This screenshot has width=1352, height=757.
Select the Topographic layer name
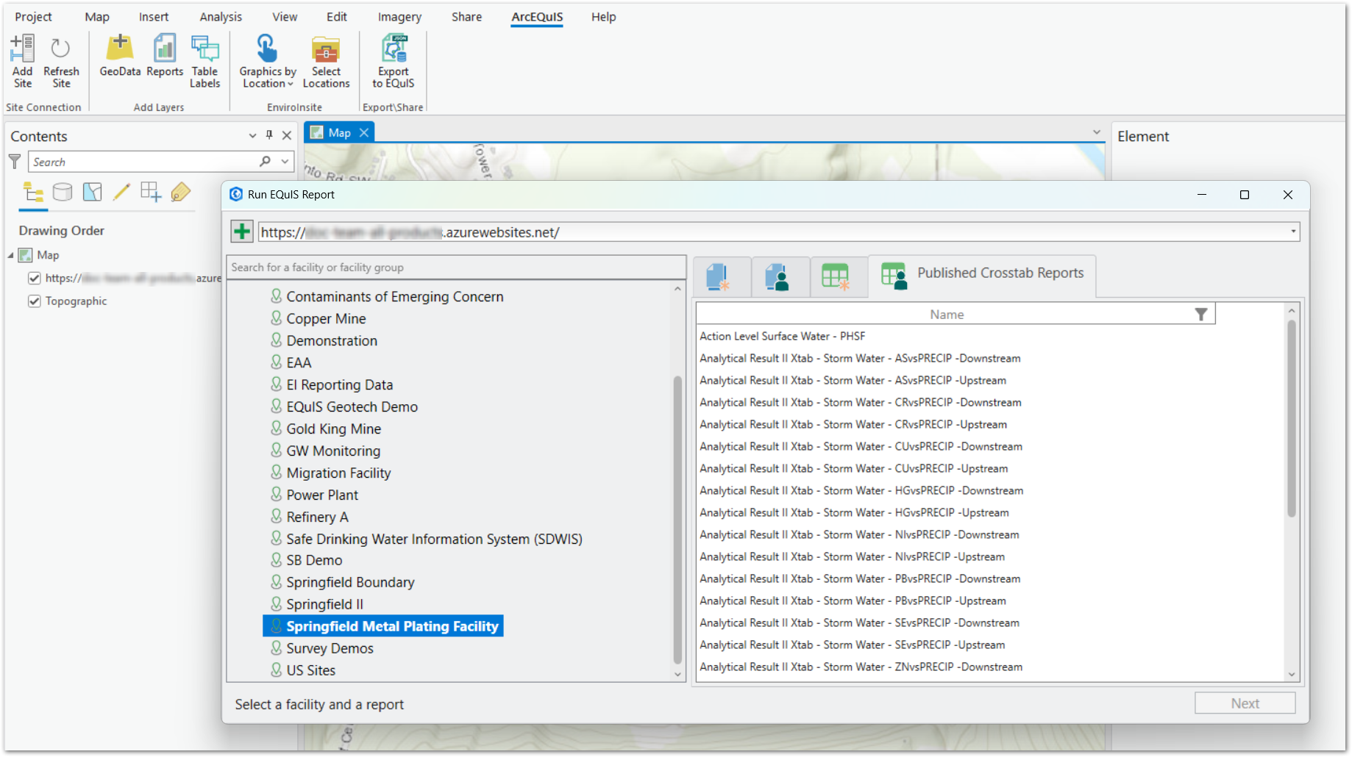[x=76, y=301]
